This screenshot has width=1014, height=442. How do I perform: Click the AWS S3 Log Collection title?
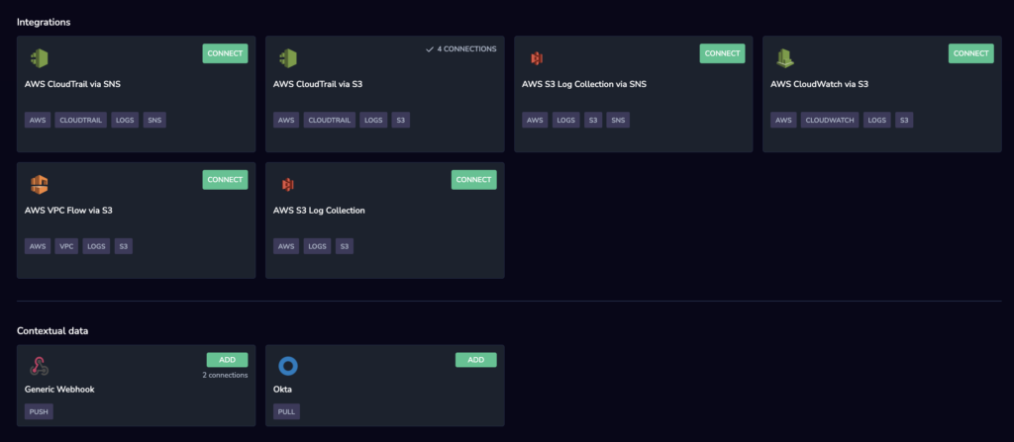click(x=319, y=210)
